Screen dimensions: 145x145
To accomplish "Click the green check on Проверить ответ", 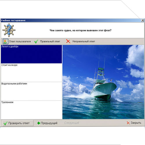I will 5,123.
